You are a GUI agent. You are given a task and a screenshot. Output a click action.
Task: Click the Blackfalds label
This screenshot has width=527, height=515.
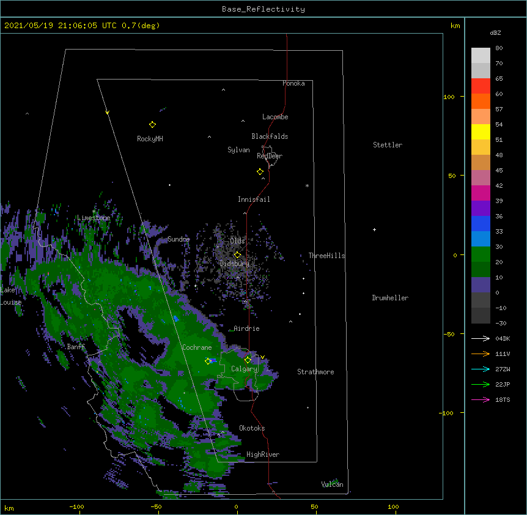pyautogui.click(x=270, y=136)
